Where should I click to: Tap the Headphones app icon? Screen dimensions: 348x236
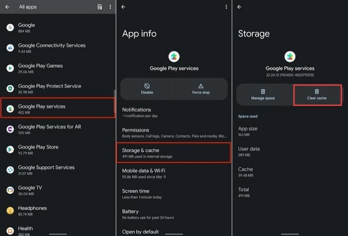tap(10, 210)
